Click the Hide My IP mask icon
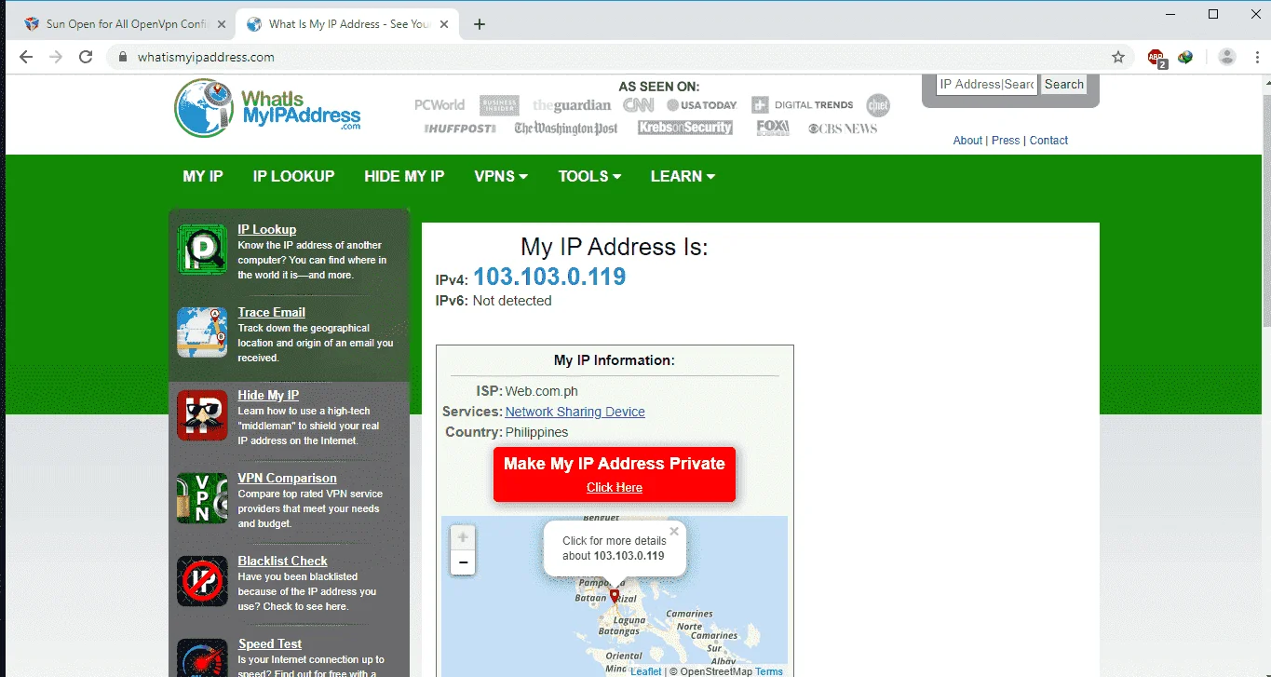The image size is (1271, 677). 202,415
